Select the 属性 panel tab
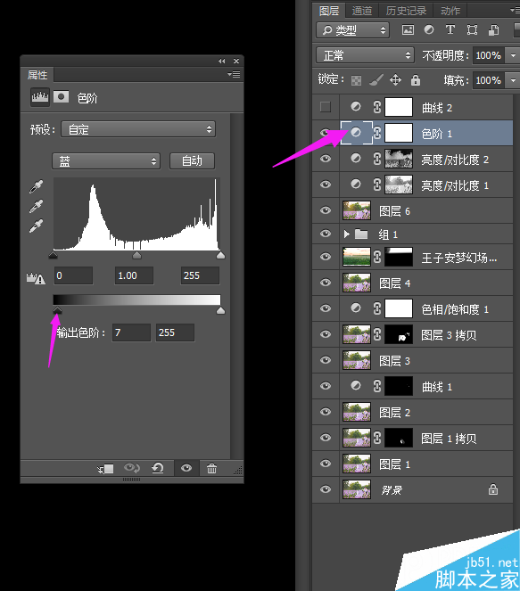This screenshot has width=520, height=591. pos(37,75)
